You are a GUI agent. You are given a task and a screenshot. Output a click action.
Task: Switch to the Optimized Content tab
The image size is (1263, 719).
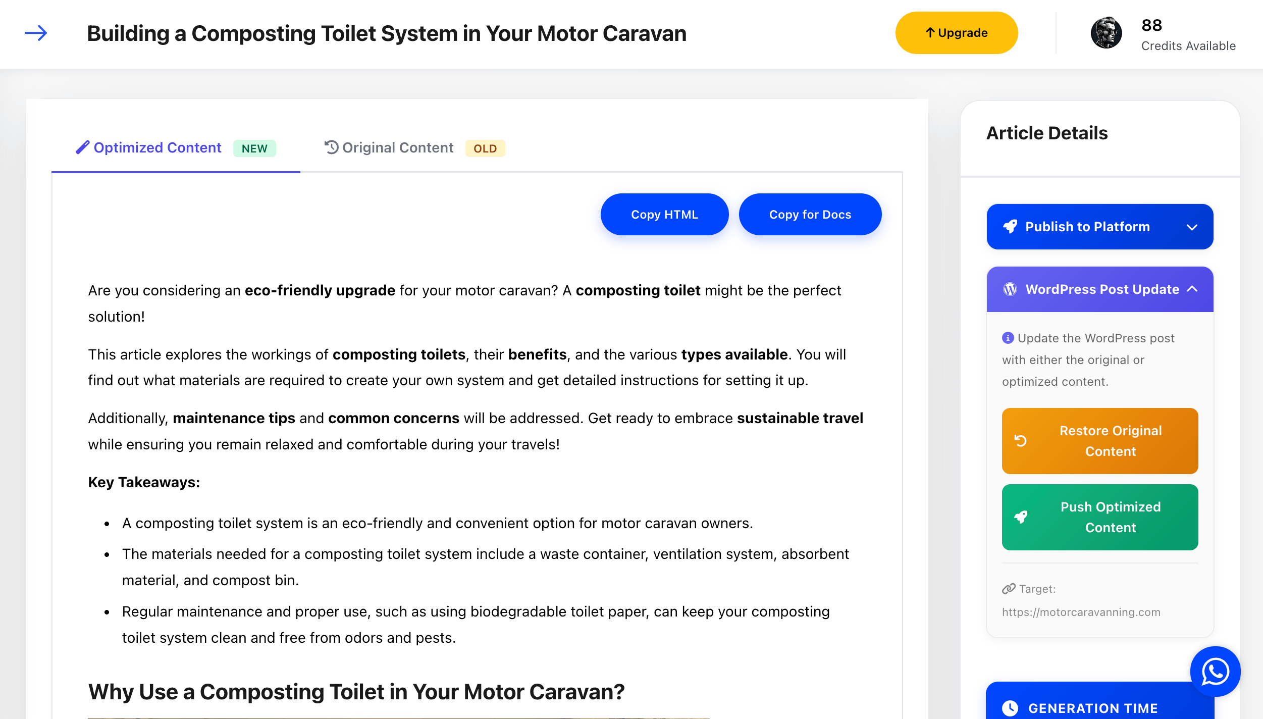tap(157, 148)
